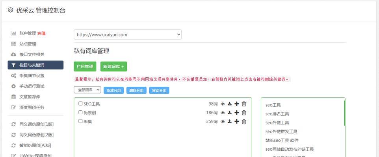Select keyword seo外链群发工具
Image resolution: width=379 pixels, height=157 pixels.
(x=281, y=131)
